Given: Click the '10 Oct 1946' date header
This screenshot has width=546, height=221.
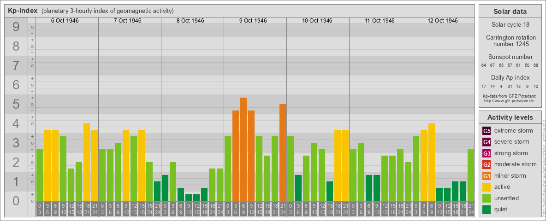Looking at the screenshot, I should (x=317, y=21).
